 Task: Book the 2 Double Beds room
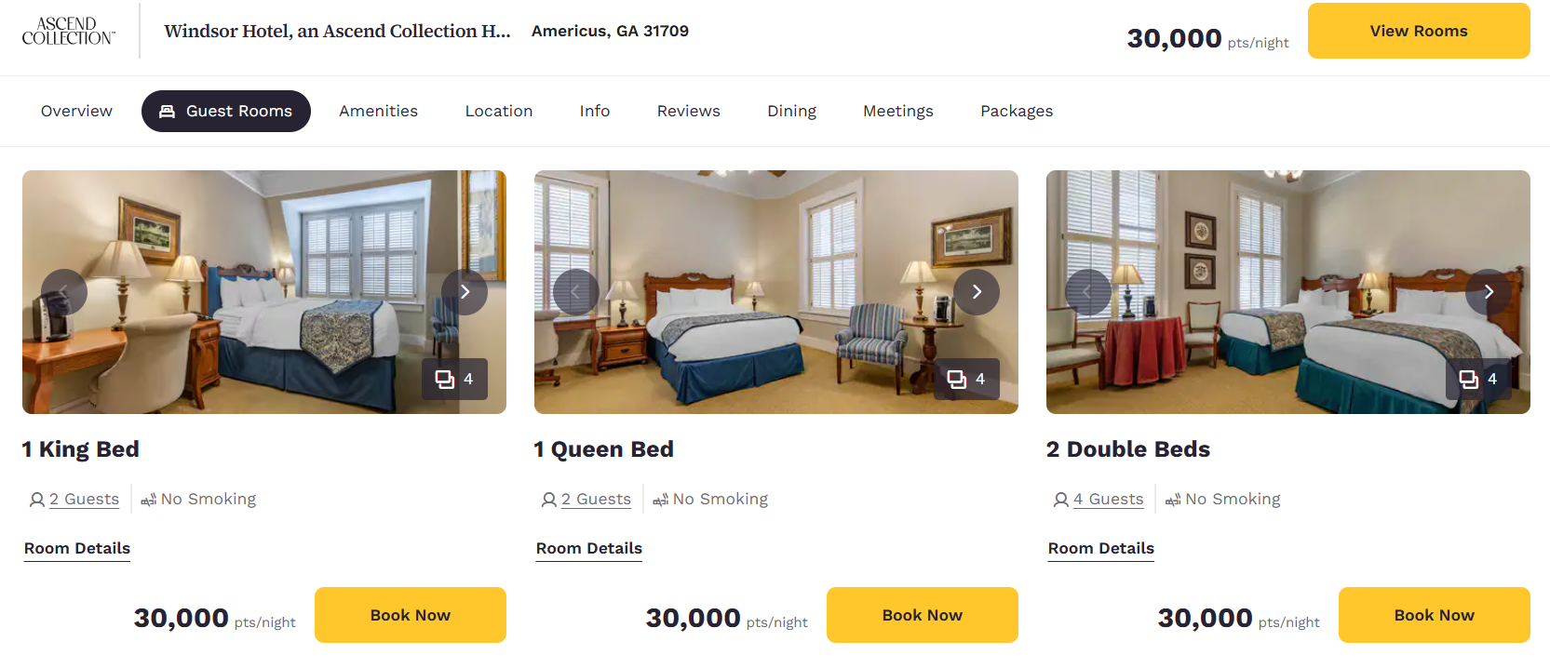pos(1434,615)
